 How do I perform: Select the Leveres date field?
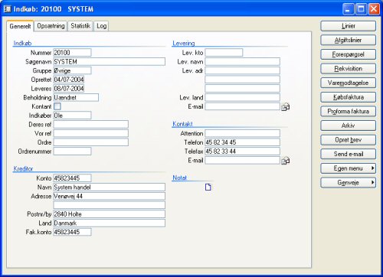[69, 88]
